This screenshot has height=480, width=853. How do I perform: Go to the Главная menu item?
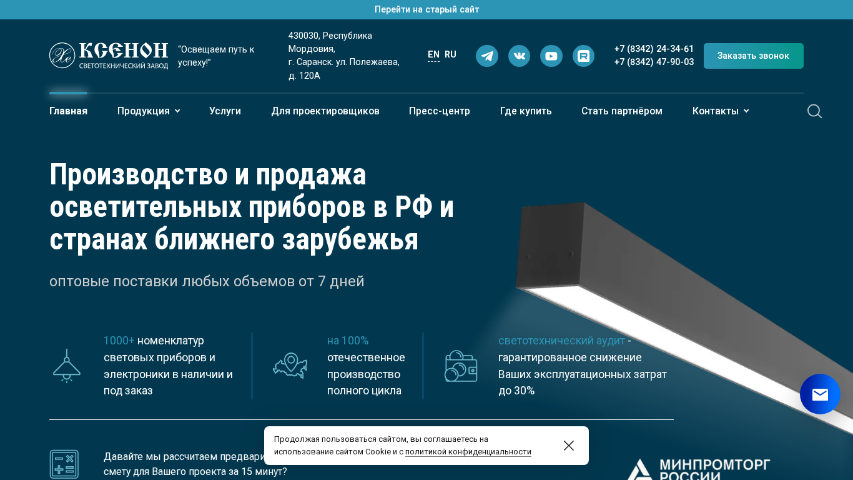pyautogui.click(x=69, y=111)
